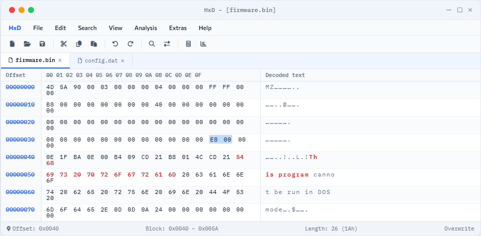The height and width of the screenshot is (236, 481).
Task: Click decoded text 'MZ'
Action: (x=270, y=87)
